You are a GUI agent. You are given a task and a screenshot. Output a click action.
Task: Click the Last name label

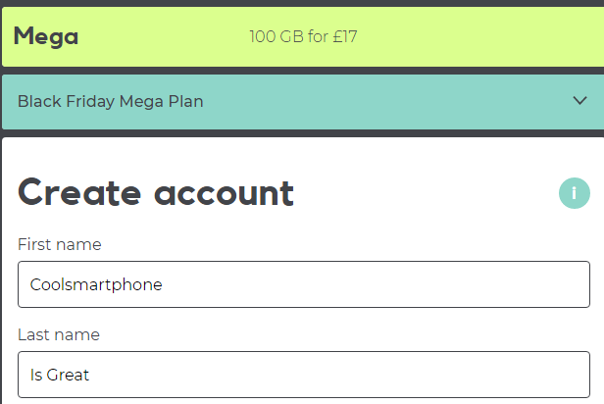click(58, 334)
